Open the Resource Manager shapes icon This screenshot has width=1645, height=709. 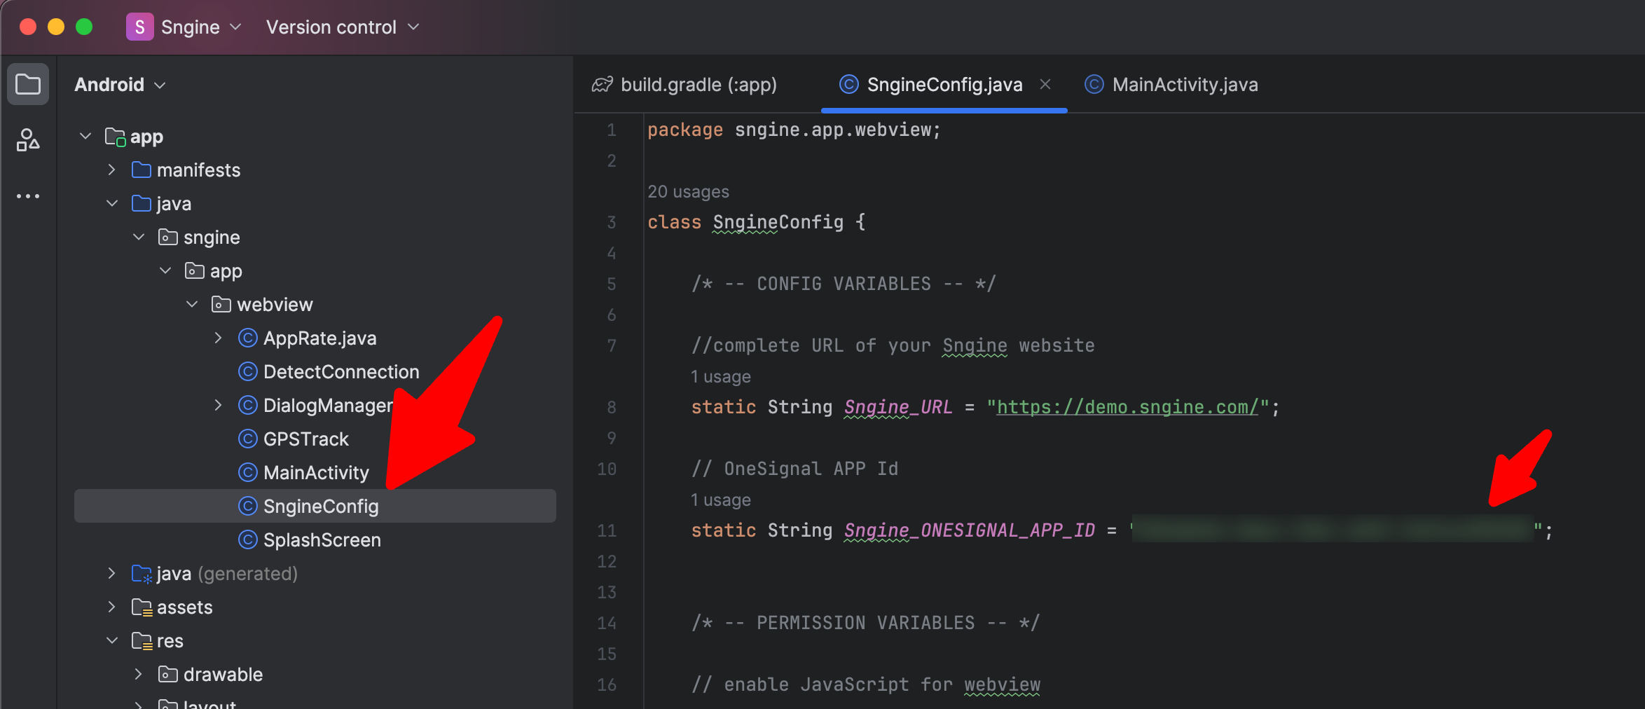pyautogui.click(x=28, y=140)
